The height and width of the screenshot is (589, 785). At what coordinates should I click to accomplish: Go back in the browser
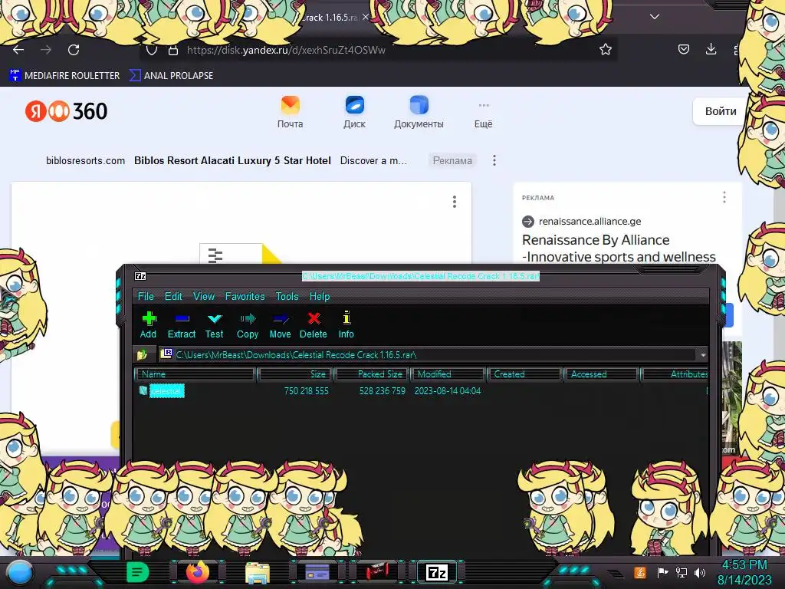[18, 50]
